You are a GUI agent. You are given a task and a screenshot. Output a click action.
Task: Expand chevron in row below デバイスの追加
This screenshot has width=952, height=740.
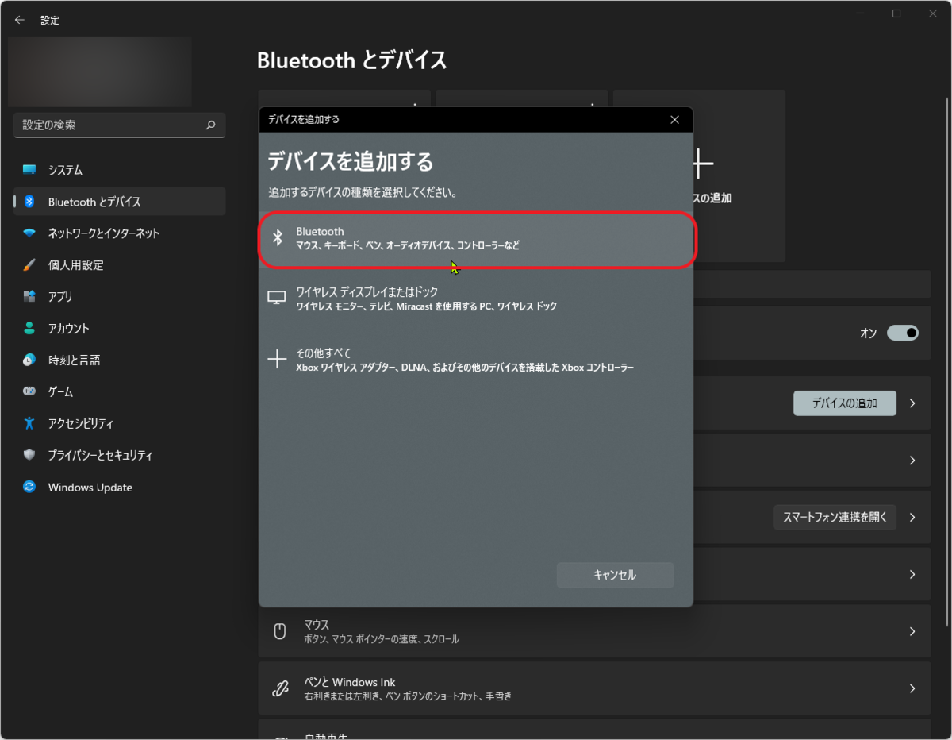point(912,461)
